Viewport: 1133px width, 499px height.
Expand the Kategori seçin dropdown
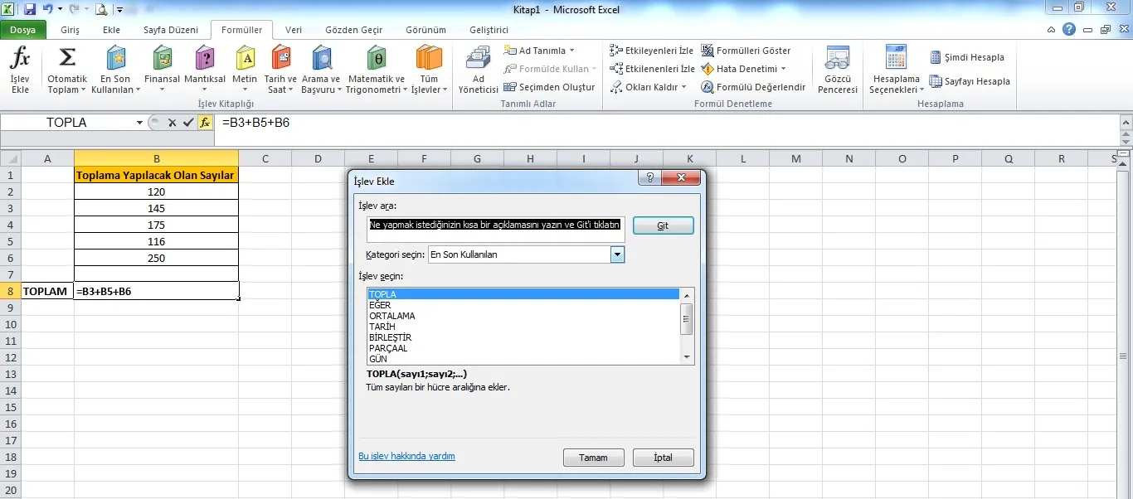pos(616,255)
